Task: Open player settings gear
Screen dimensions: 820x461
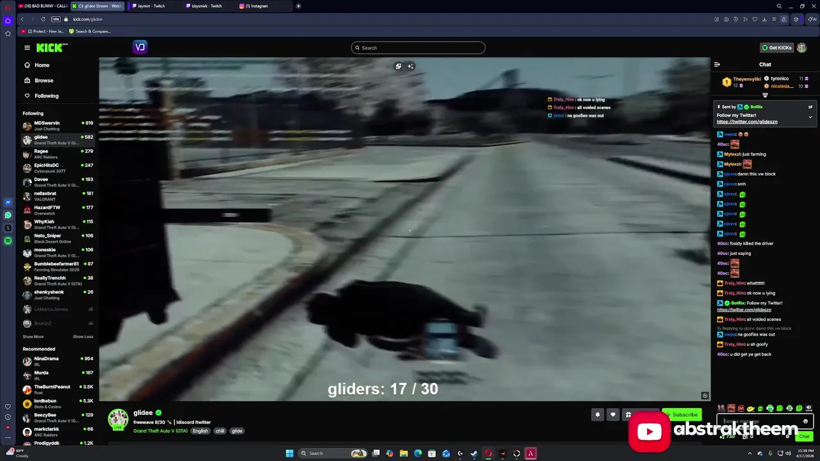Action: click(705, 396)
